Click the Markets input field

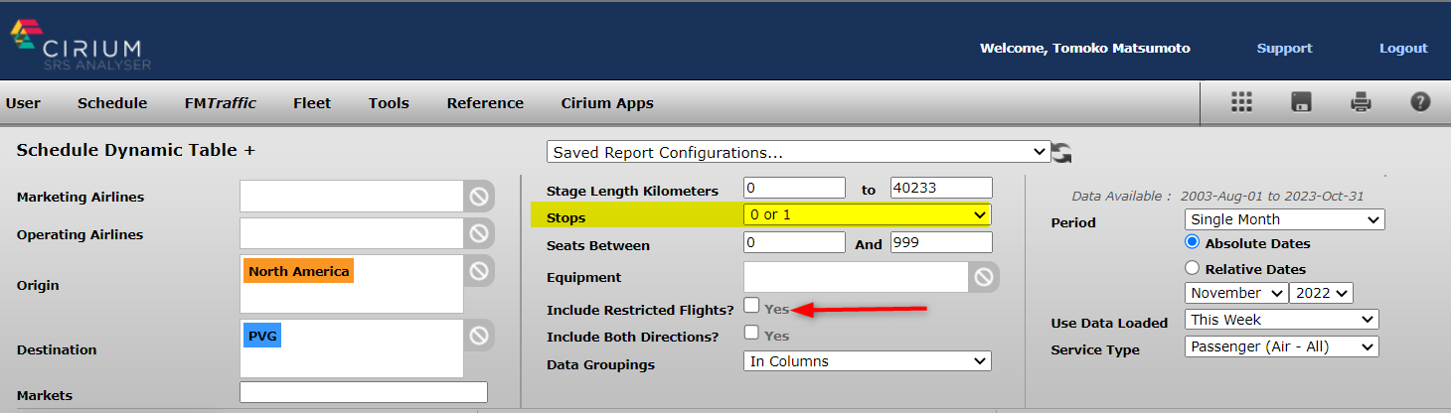(x=364, y=392)
